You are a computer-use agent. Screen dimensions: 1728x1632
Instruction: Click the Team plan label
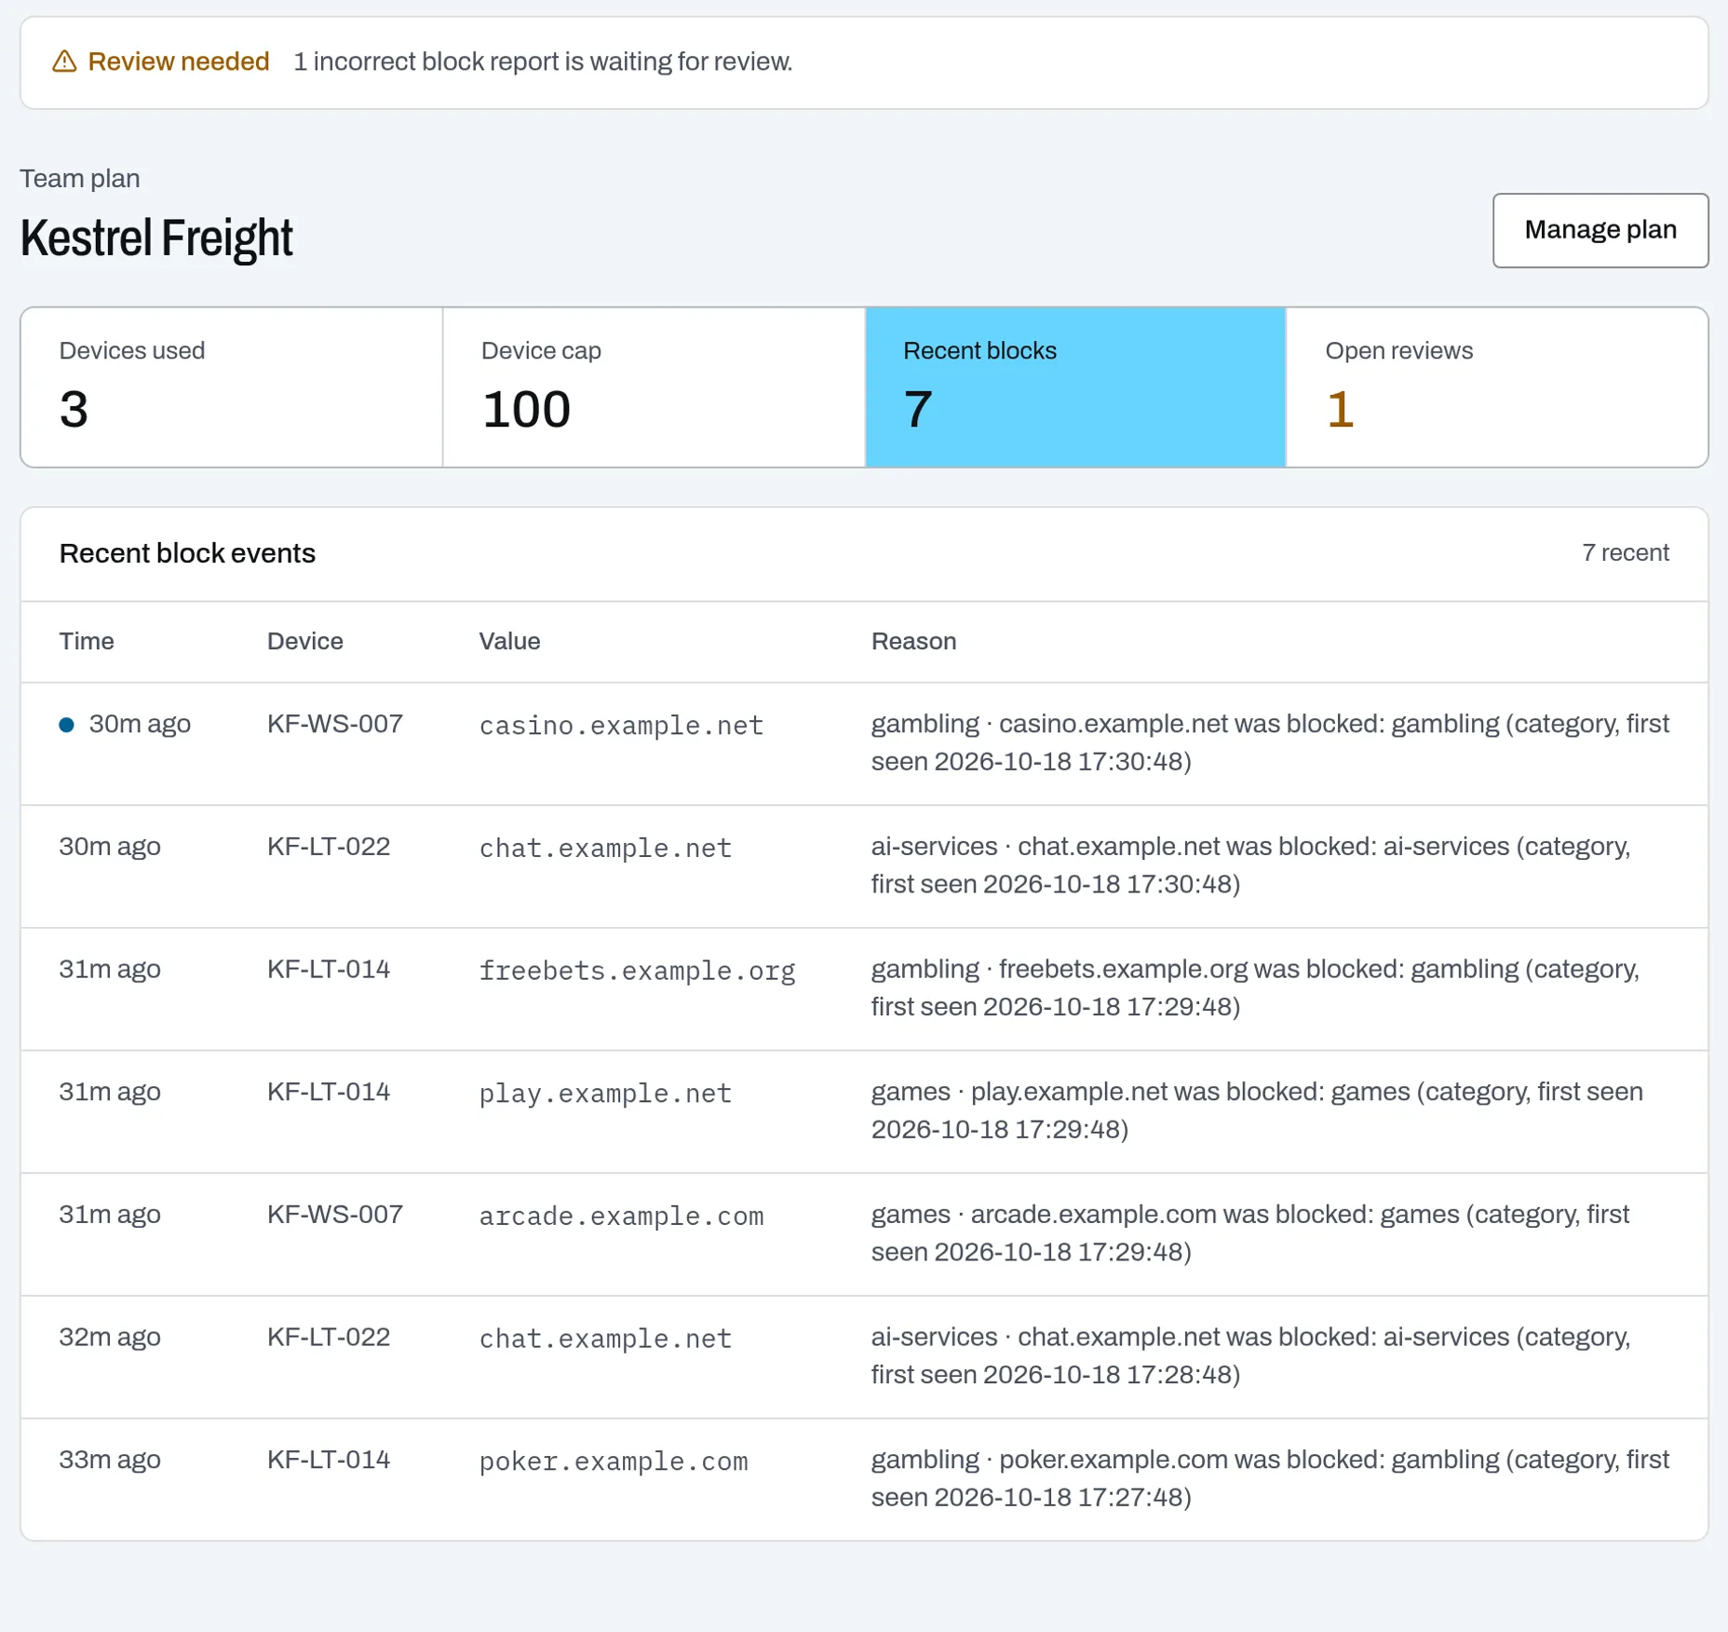(80, 179)
